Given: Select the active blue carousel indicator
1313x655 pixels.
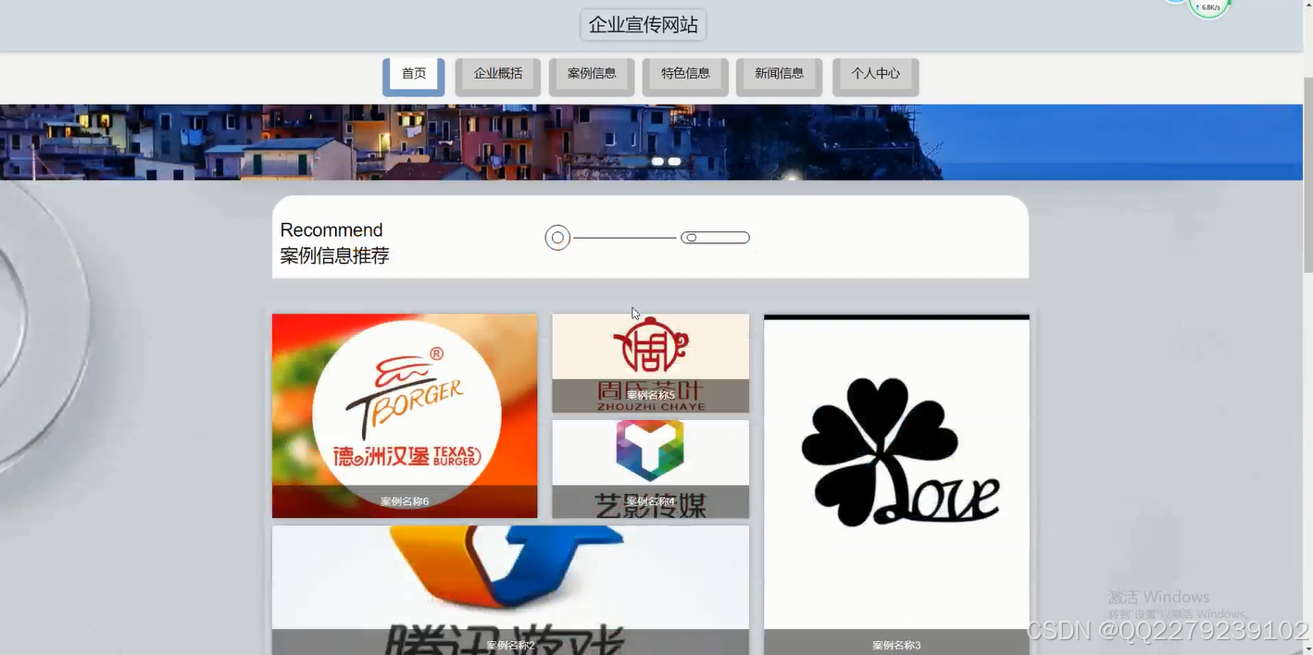Looking at the screenshot, I should 634,161.
